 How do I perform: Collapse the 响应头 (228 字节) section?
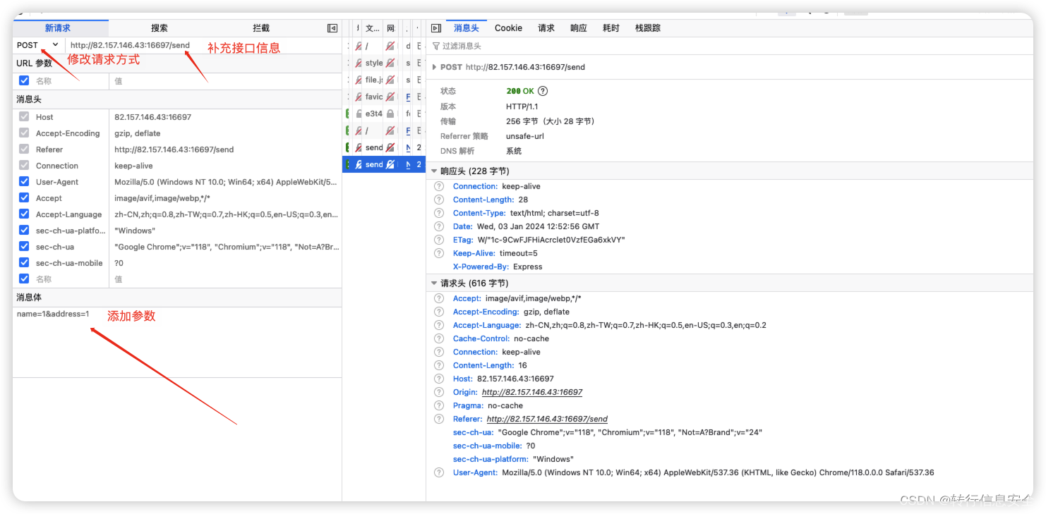[x=434, y=171]
